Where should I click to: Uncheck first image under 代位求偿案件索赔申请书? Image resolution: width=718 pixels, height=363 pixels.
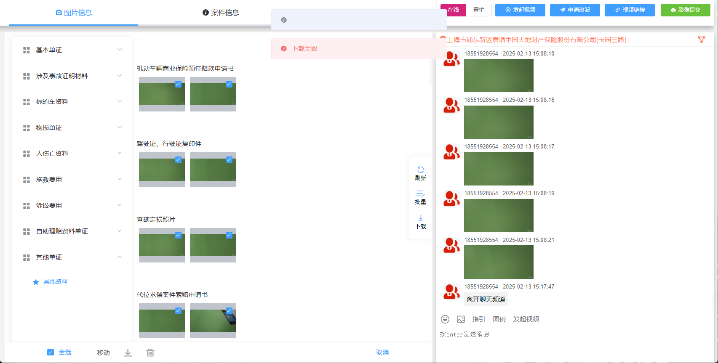tap(178, 310)
